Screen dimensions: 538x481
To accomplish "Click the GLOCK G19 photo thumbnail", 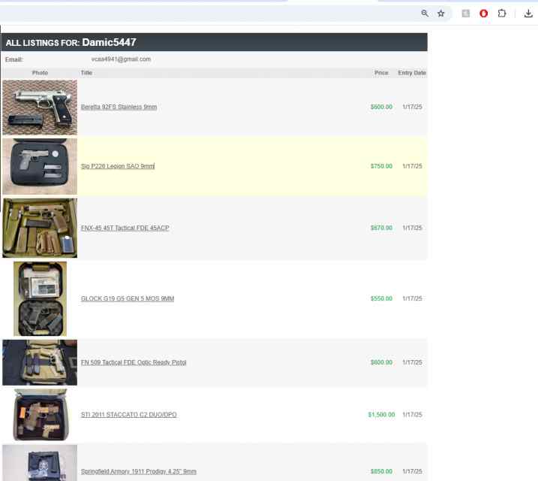I will 41,298.
